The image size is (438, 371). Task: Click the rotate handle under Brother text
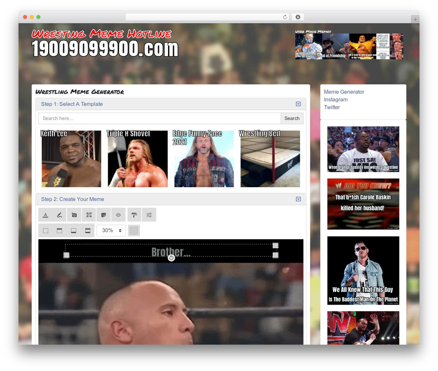[x=171, y=258]
